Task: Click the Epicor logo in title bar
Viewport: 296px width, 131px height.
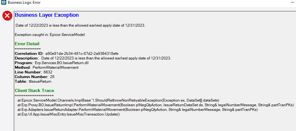Action: (x=3, y=2)
